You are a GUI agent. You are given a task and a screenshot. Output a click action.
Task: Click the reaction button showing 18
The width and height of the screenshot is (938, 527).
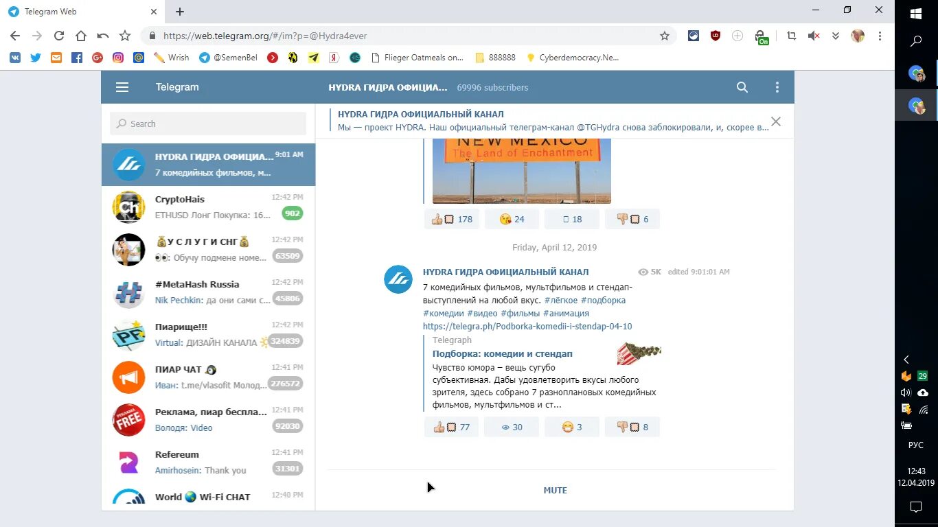(x=572, y=219)
